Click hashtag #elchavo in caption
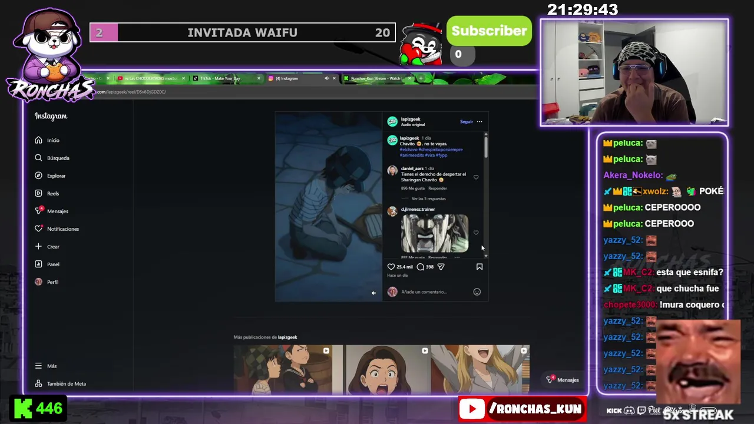The height and width of the screenshot is (424, 754). pyautogui.click(x=409, y=150)
